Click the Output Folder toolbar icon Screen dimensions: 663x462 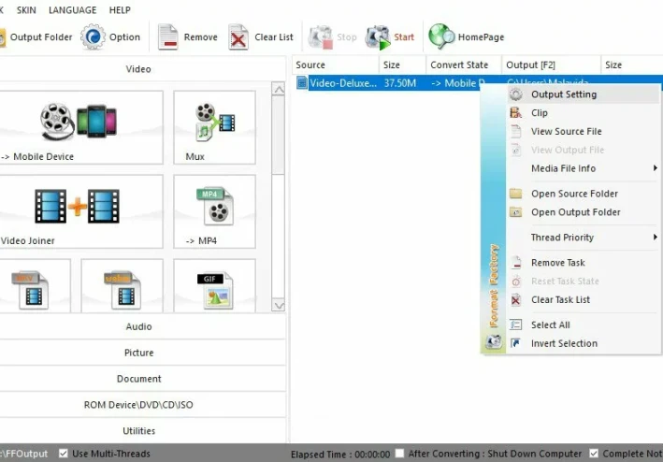pyautogui.click(x=2, y=37)
